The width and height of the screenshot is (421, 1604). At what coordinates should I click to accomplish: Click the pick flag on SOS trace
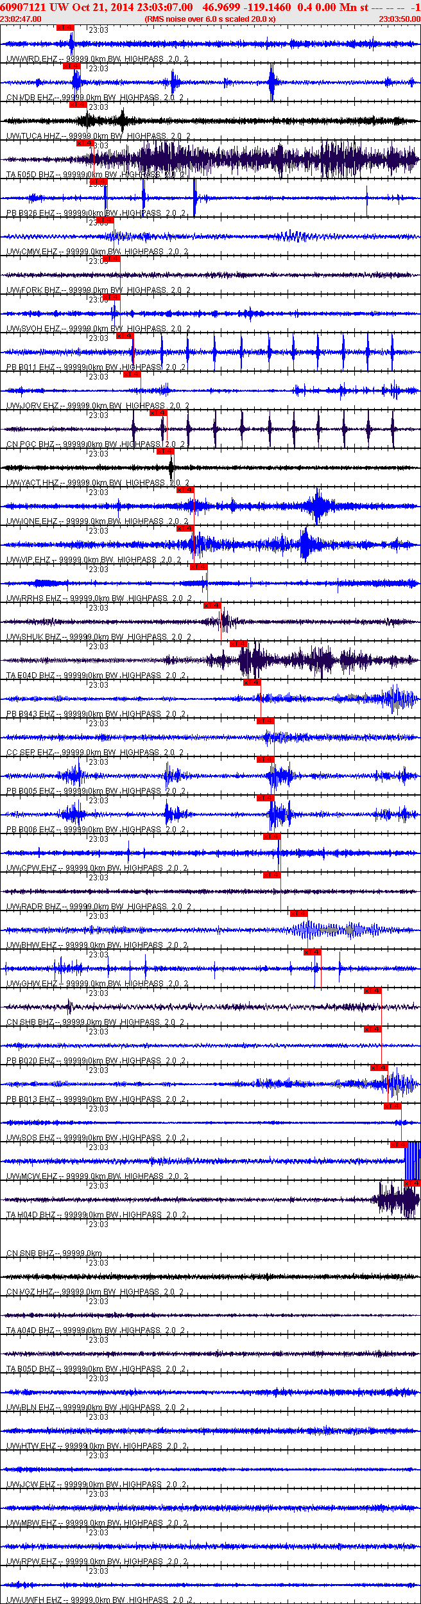[392, 1106]
